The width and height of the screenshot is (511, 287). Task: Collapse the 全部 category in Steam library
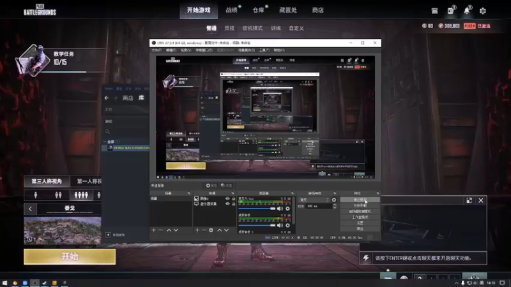coord(105,142)
